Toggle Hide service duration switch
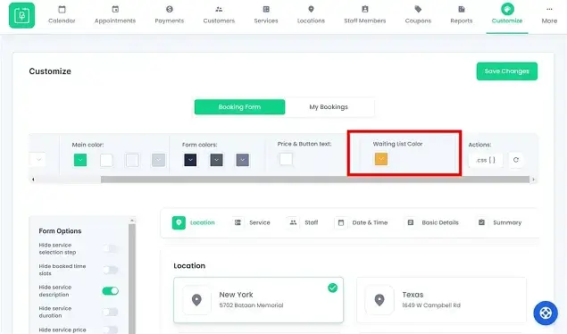 pyautogui.click(x=111, y=312)
